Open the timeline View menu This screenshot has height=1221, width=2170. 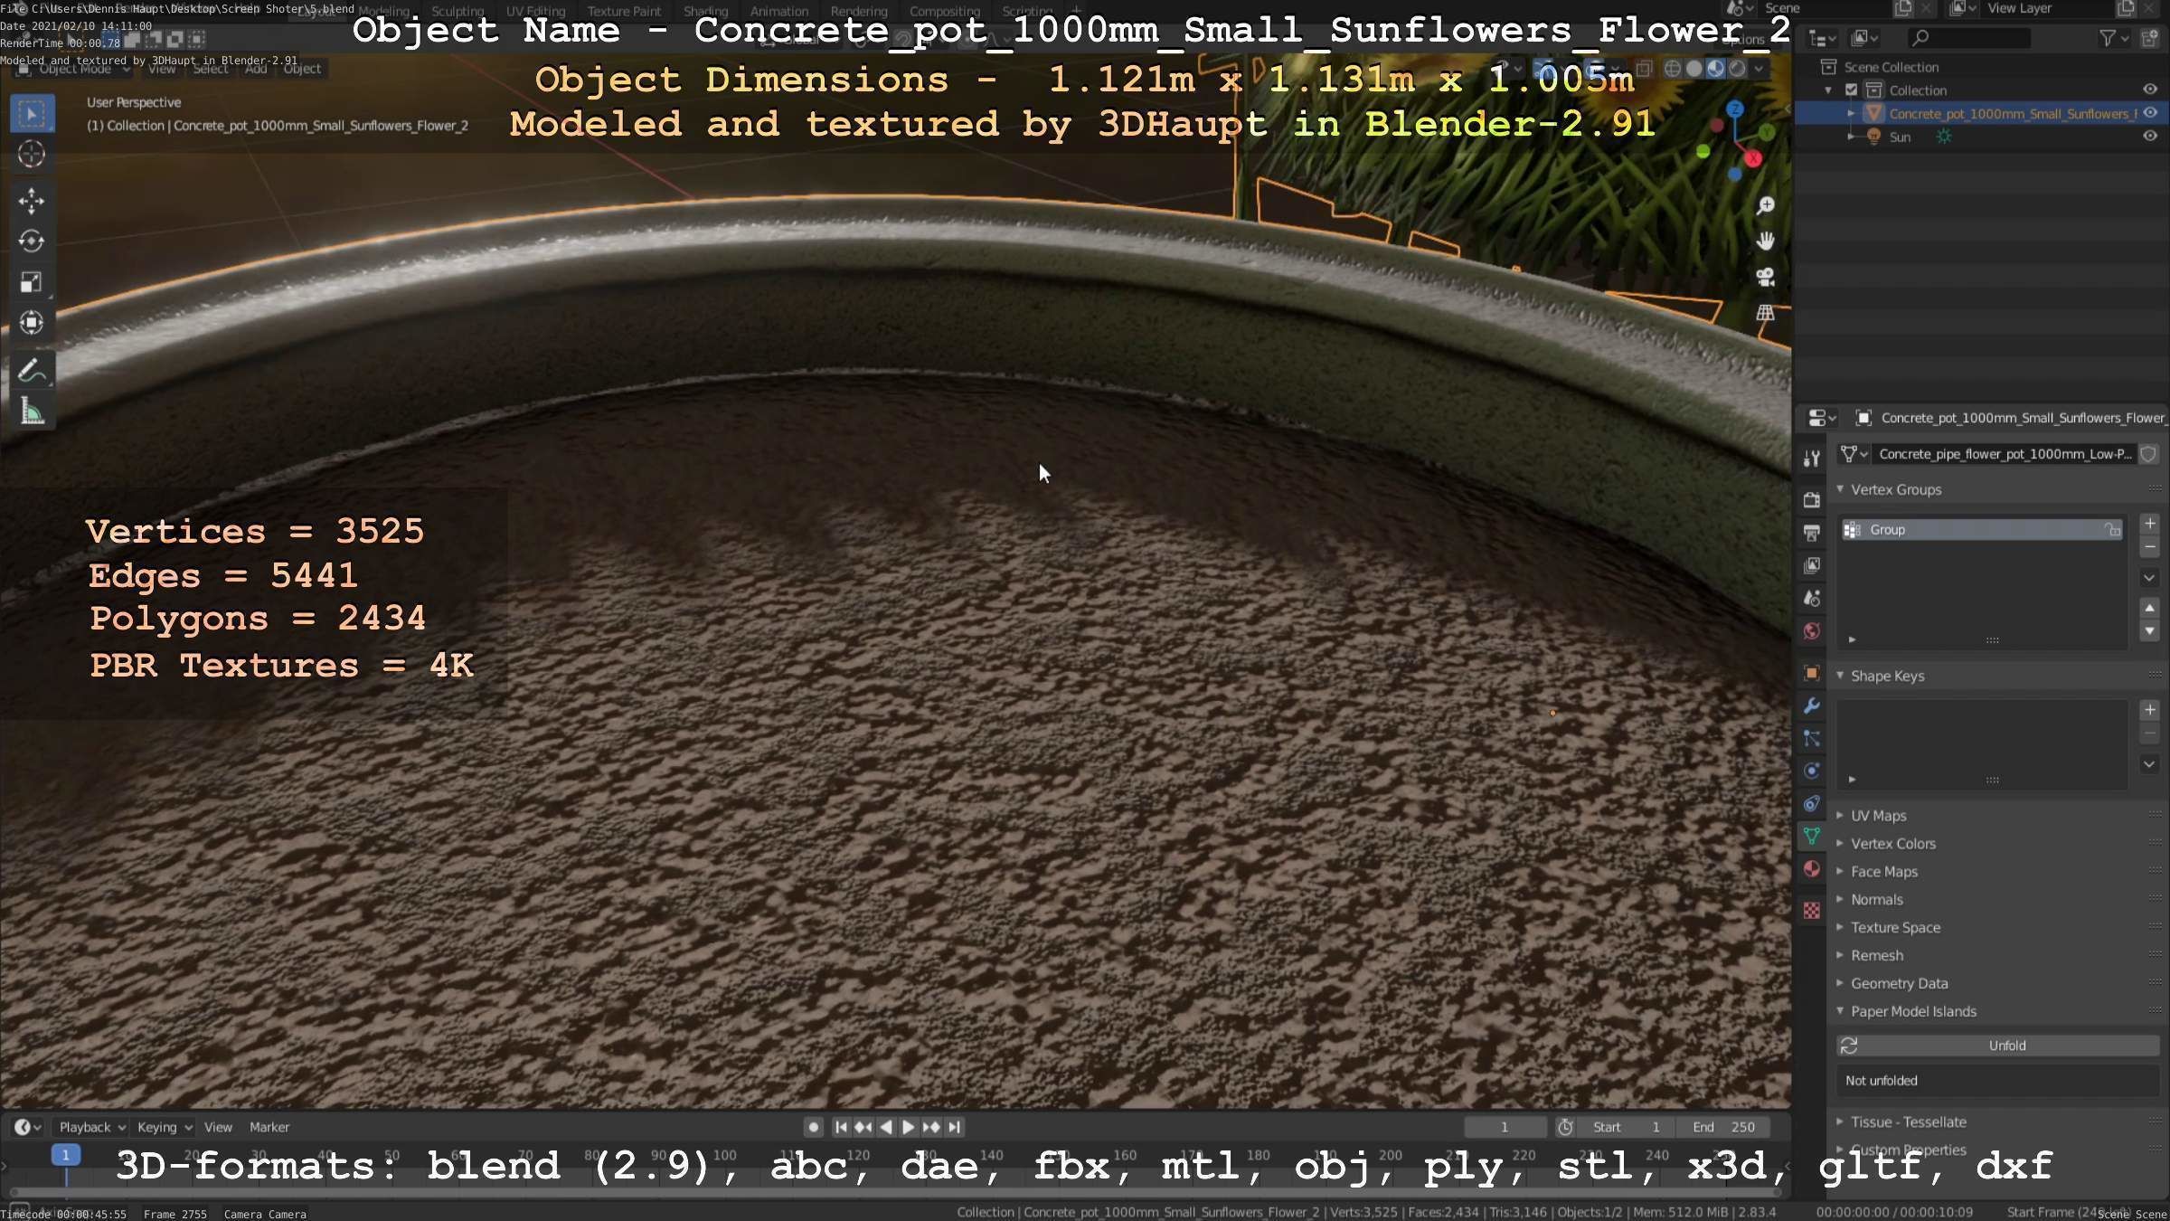[x=218, y=1127]
